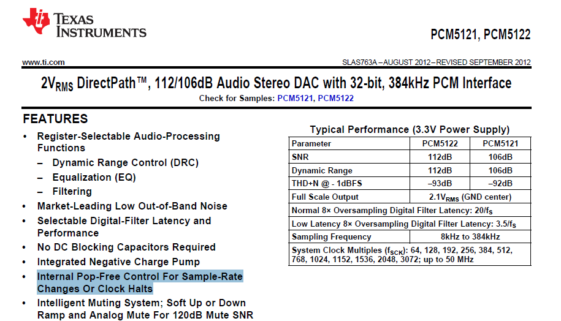The width and height of the screenshot is (561, 321).
Task: Click the 'Filtering' sub-item
Action: (x=72, y=192)
